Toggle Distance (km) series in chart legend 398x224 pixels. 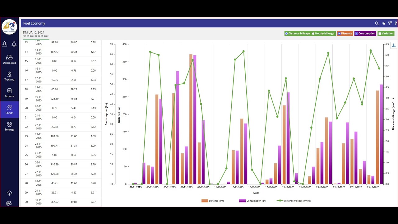tap(213, 201)
